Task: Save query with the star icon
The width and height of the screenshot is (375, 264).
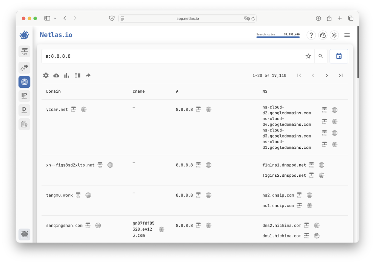Action: 308,56
